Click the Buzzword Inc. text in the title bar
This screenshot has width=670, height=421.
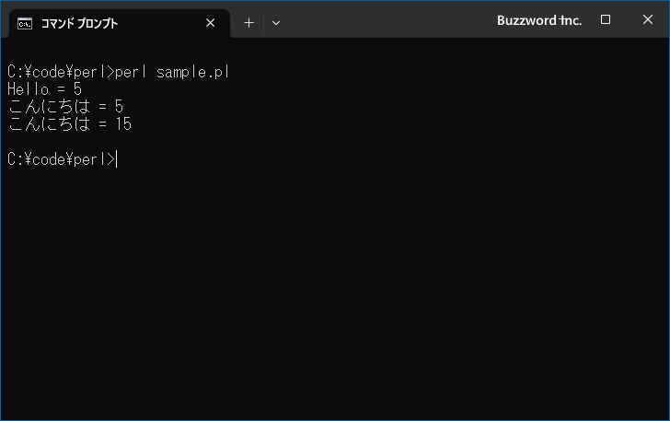[x=539, y=20]
